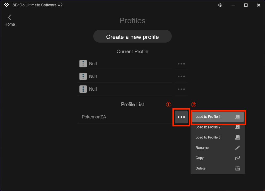Click the second Null profile slot icon

[x=83, y=76]
